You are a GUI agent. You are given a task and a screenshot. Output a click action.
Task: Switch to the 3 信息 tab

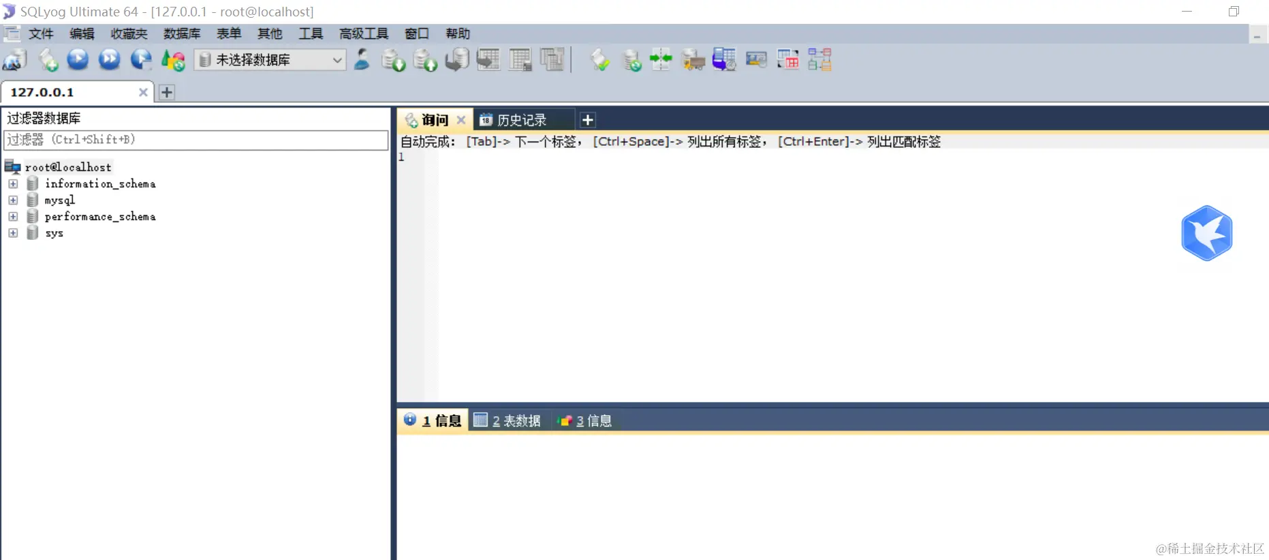click(584, 420)
